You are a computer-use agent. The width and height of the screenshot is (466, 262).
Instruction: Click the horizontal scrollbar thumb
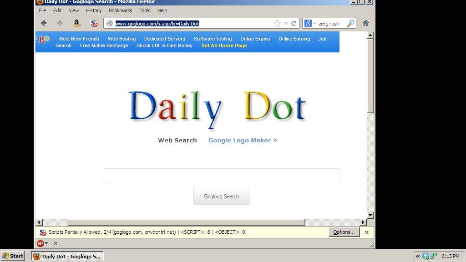tap(186, 222)
